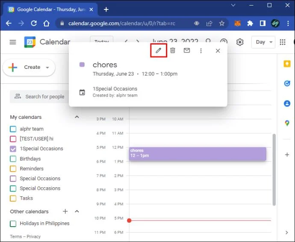295x242 pixels.
Task: Get add-ons via side panel plus
Action: tap(287, 155)
